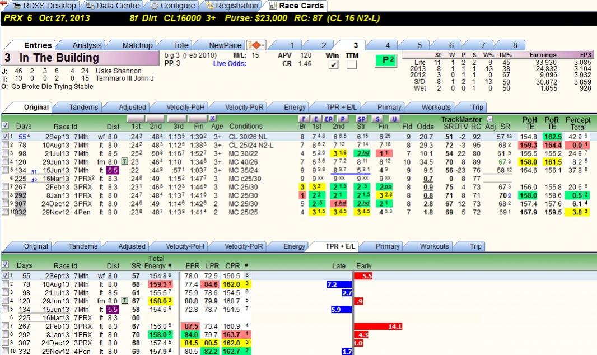Click the F running-style filter button
This screenshot has height=355, width=597.
(x=303, y=119)
